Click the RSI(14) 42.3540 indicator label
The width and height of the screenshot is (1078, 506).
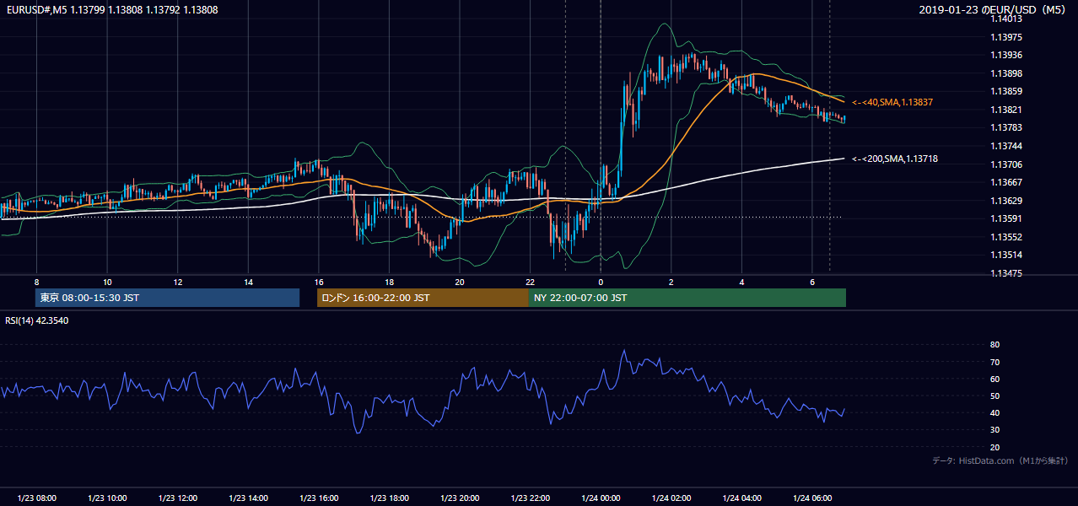click(37, 320)
